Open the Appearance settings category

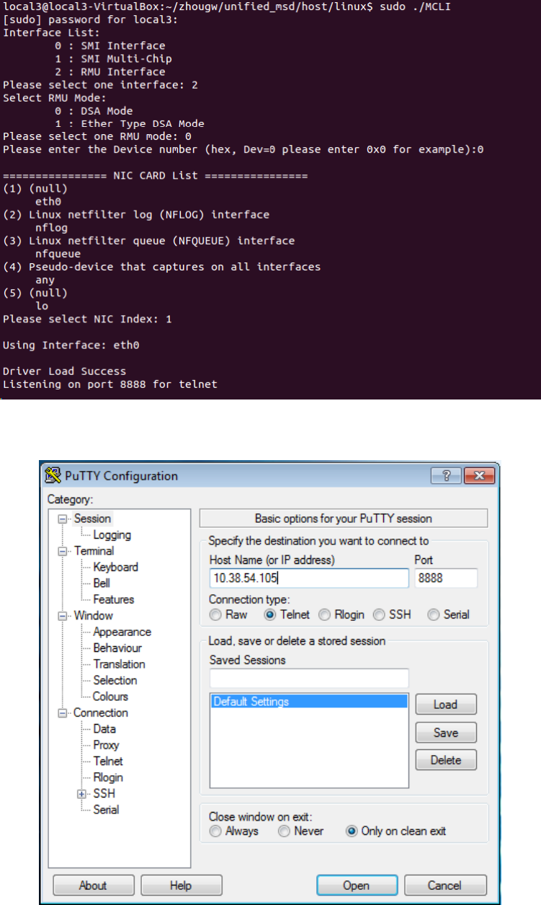pyautogui.click(x=122, y=632)
